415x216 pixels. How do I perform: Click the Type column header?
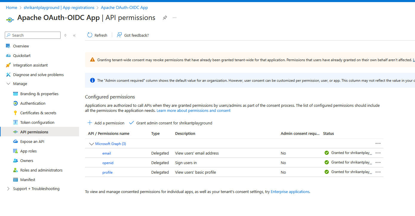pos(155,133)
